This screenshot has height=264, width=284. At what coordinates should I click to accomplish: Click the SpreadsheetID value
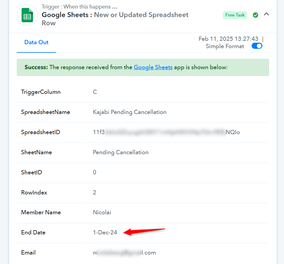click(x=166, y=132)
